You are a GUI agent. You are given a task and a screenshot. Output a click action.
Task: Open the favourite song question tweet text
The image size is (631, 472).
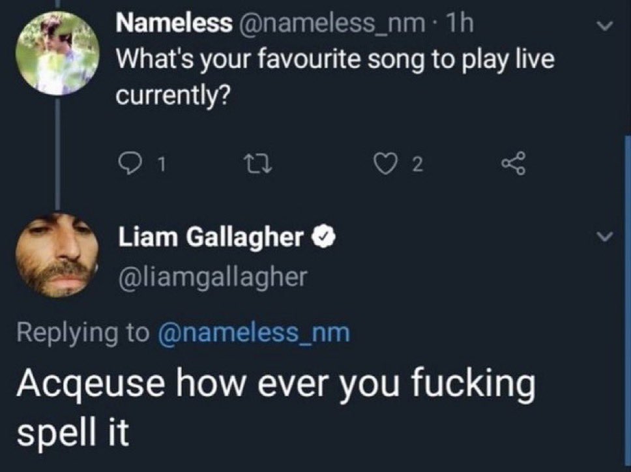(x=335, y=78)
